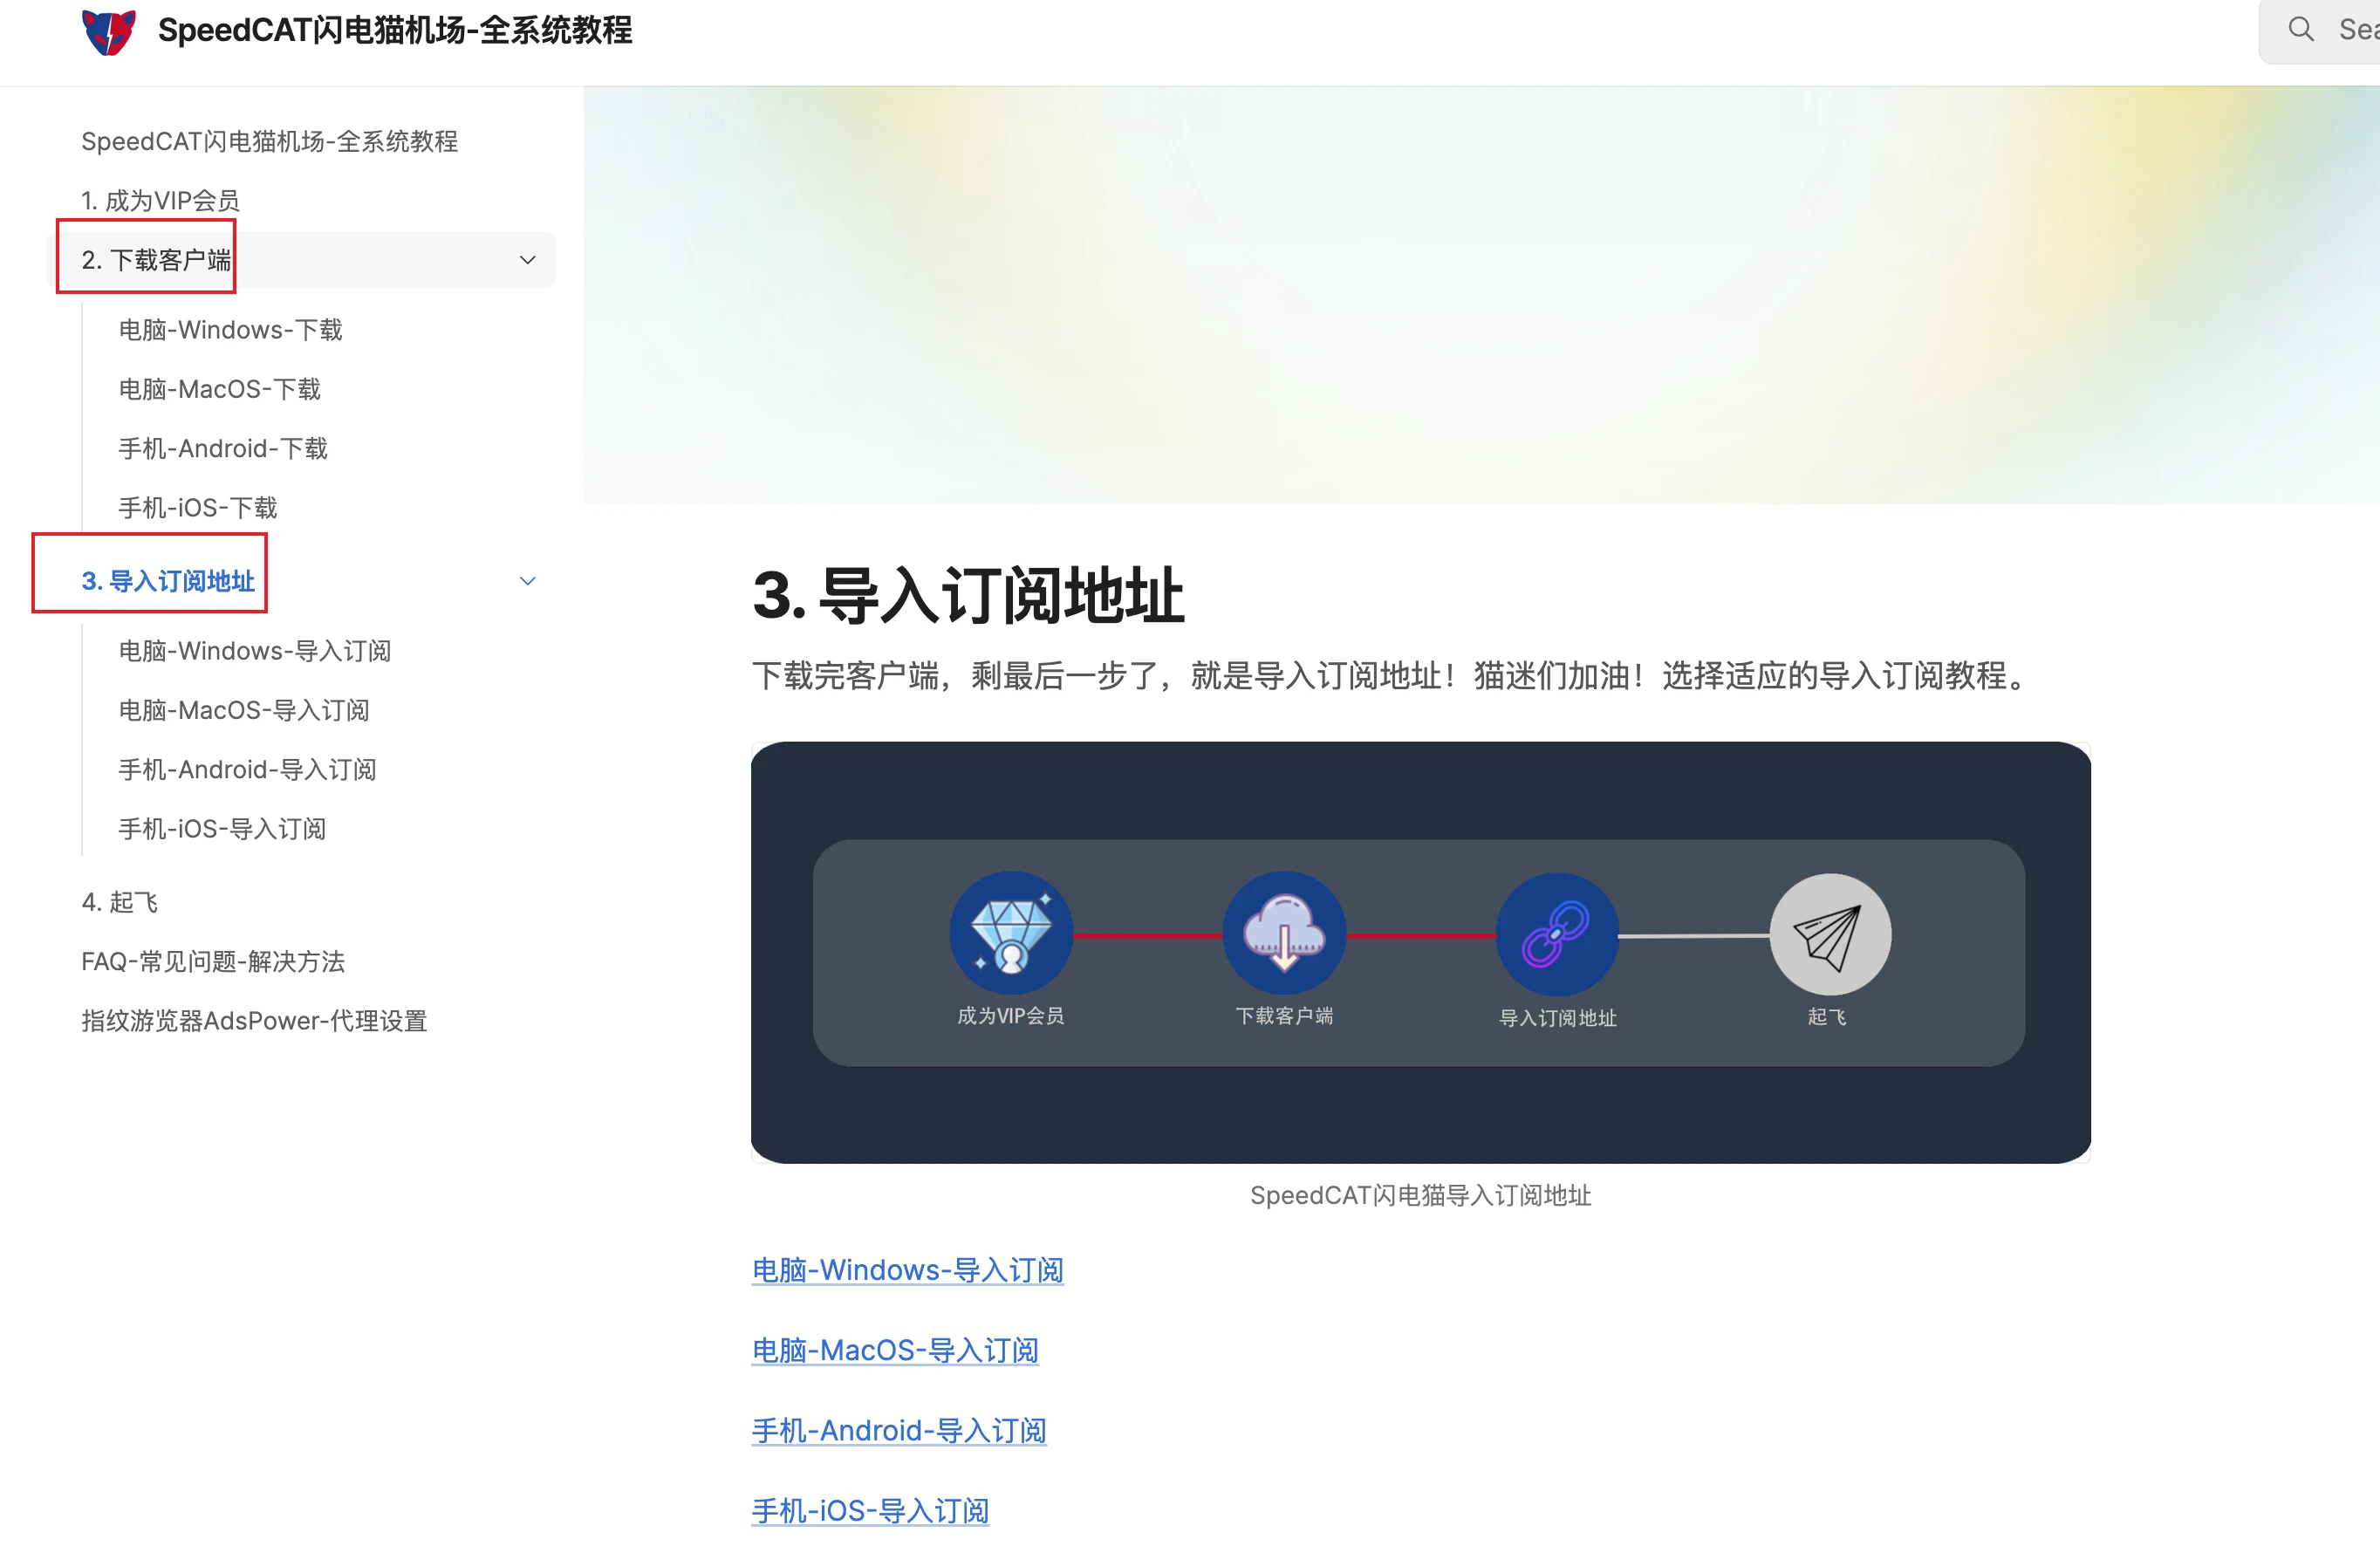The image size is (2380, 1546).
Task: Collapse the 3. 导入订阅地址 section chevron
Action: 527,580
